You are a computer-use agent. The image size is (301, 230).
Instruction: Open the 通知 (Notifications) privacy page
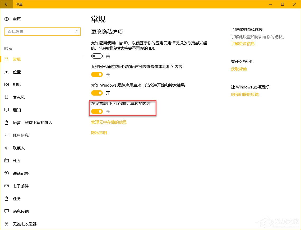[x=17, y=110]
